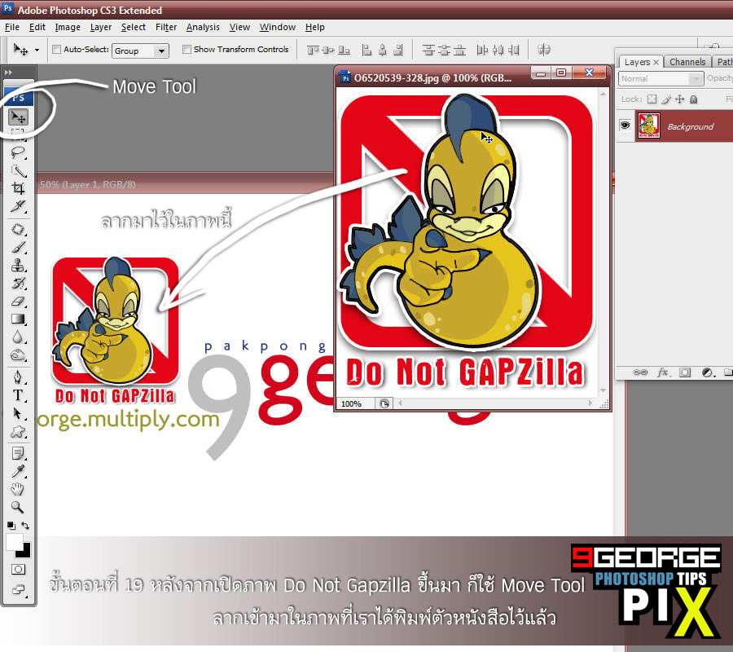Maximize the 06520539-328.jpg document window
Screen dimensions: 733x652
click(561, 73)
